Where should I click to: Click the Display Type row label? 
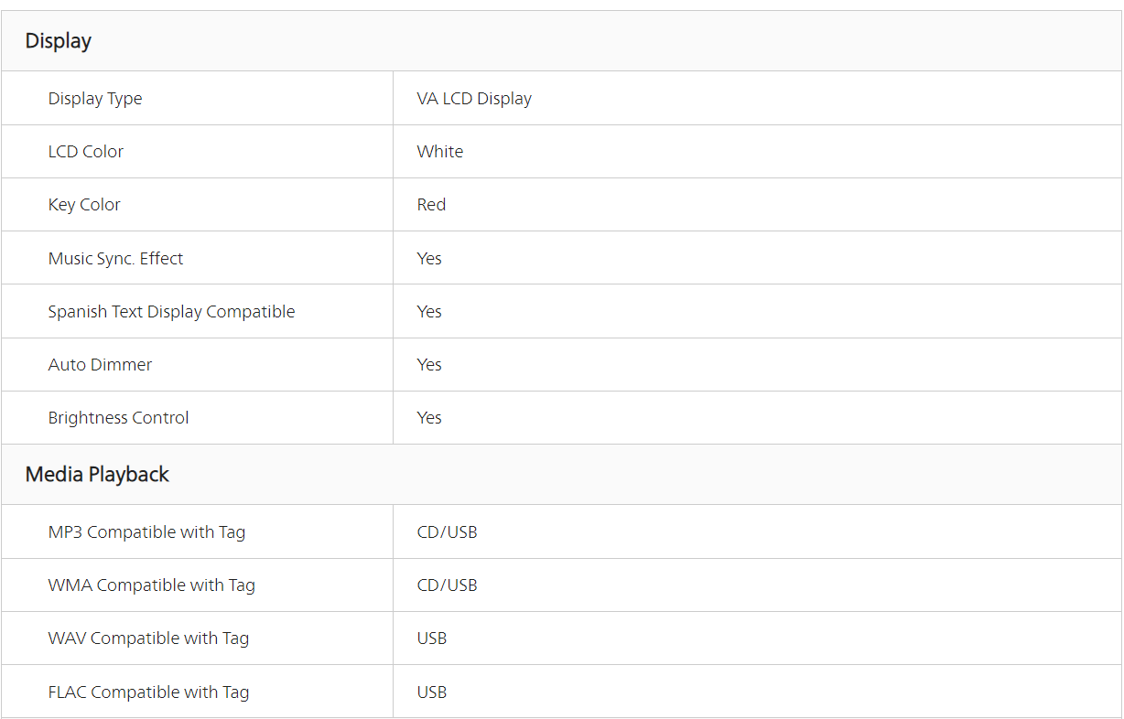(95, 99)
